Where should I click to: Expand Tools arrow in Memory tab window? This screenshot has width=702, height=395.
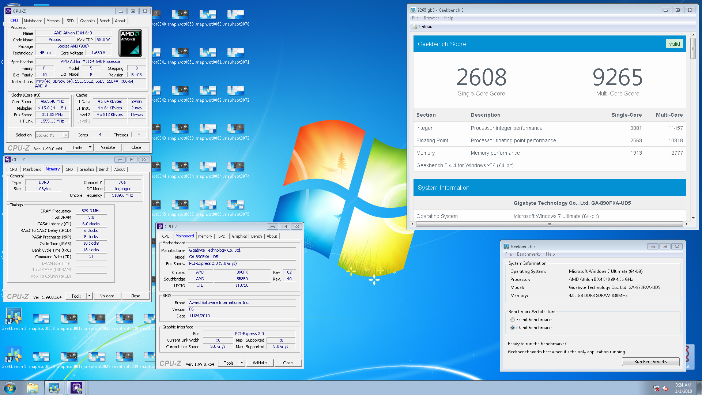pos(89,296)
